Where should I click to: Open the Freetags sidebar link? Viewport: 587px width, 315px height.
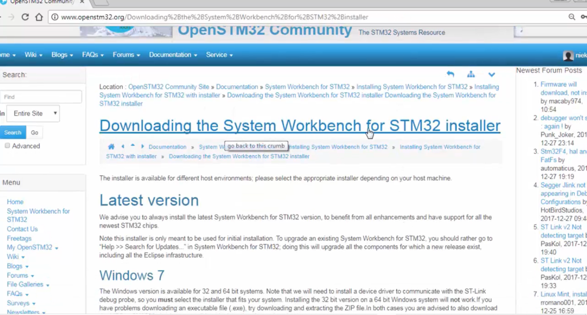[19, 238]
